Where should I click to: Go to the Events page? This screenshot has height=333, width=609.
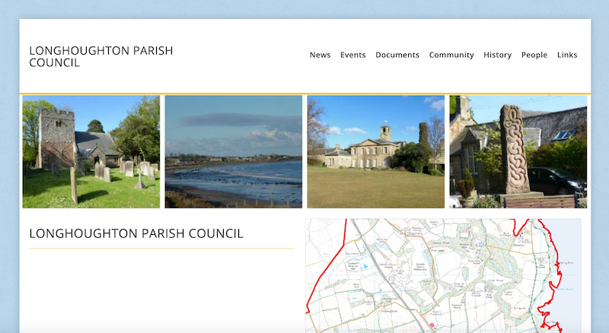[352, 55]
